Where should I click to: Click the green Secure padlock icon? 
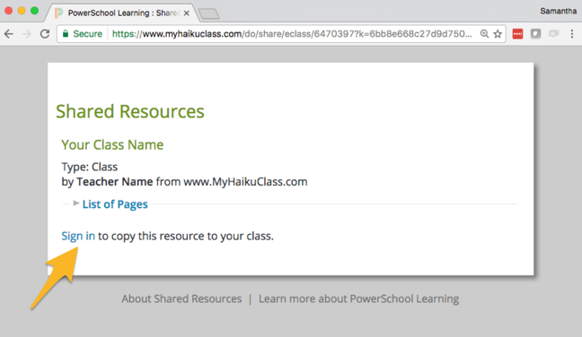pos(66,34)
